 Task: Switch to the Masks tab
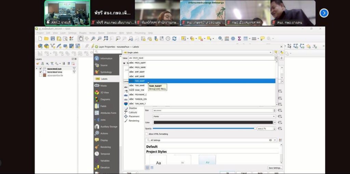click(103, 85)
